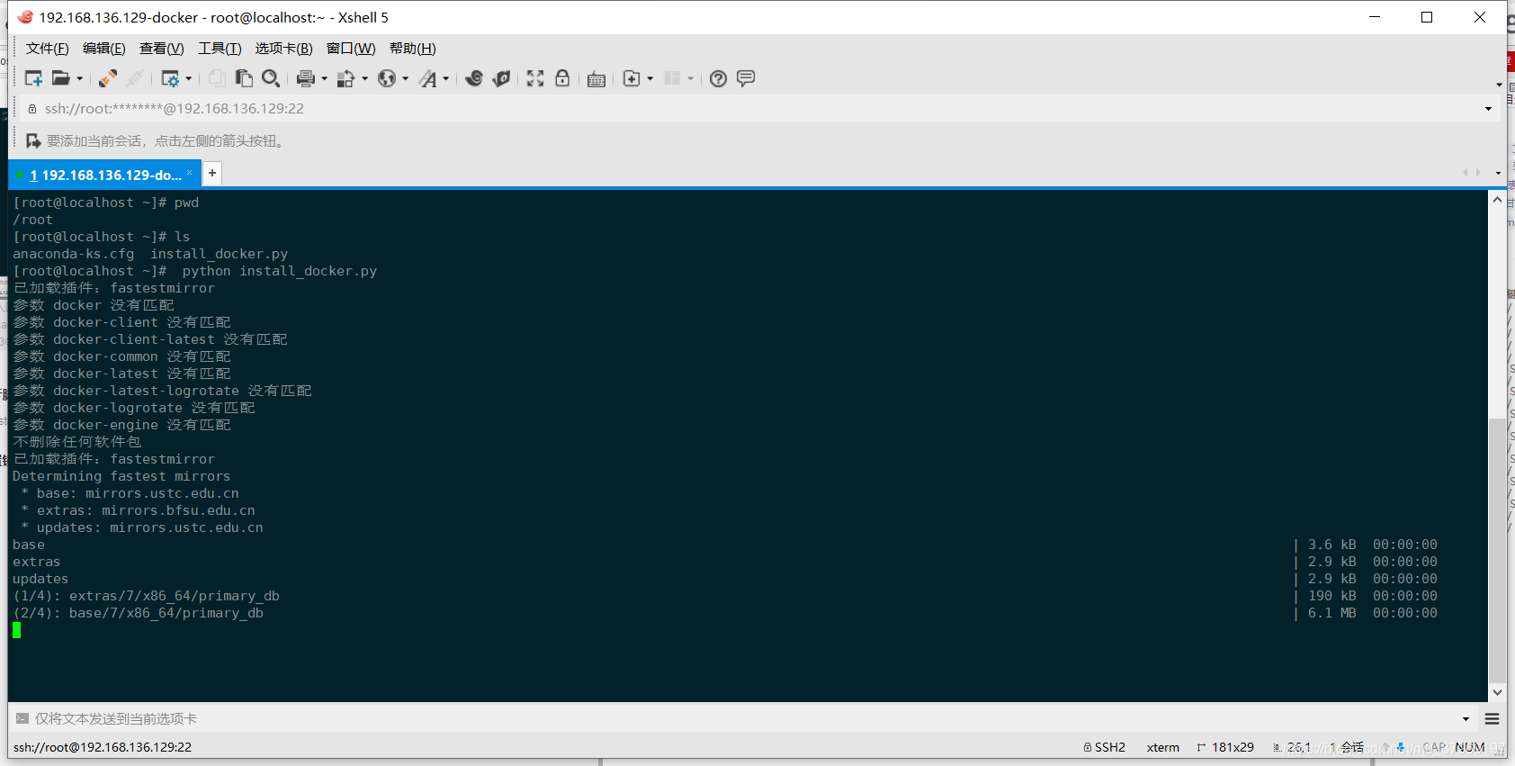This screenshot has width=1515, height=766.
Task: Open session Properties gear icon
Action: click(169, 78)
